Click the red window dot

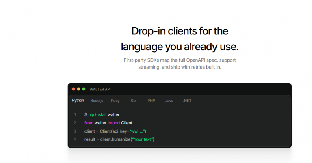tap(74, 89)
